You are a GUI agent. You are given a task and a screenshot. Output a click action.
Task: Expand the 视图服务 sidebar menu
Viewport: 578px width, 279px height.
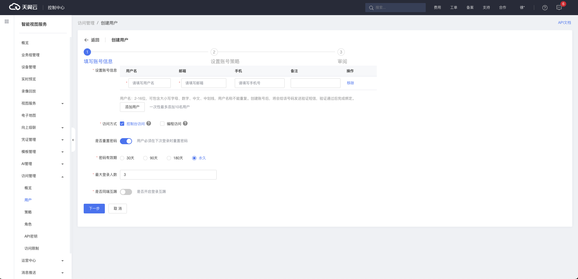[42, 103]
